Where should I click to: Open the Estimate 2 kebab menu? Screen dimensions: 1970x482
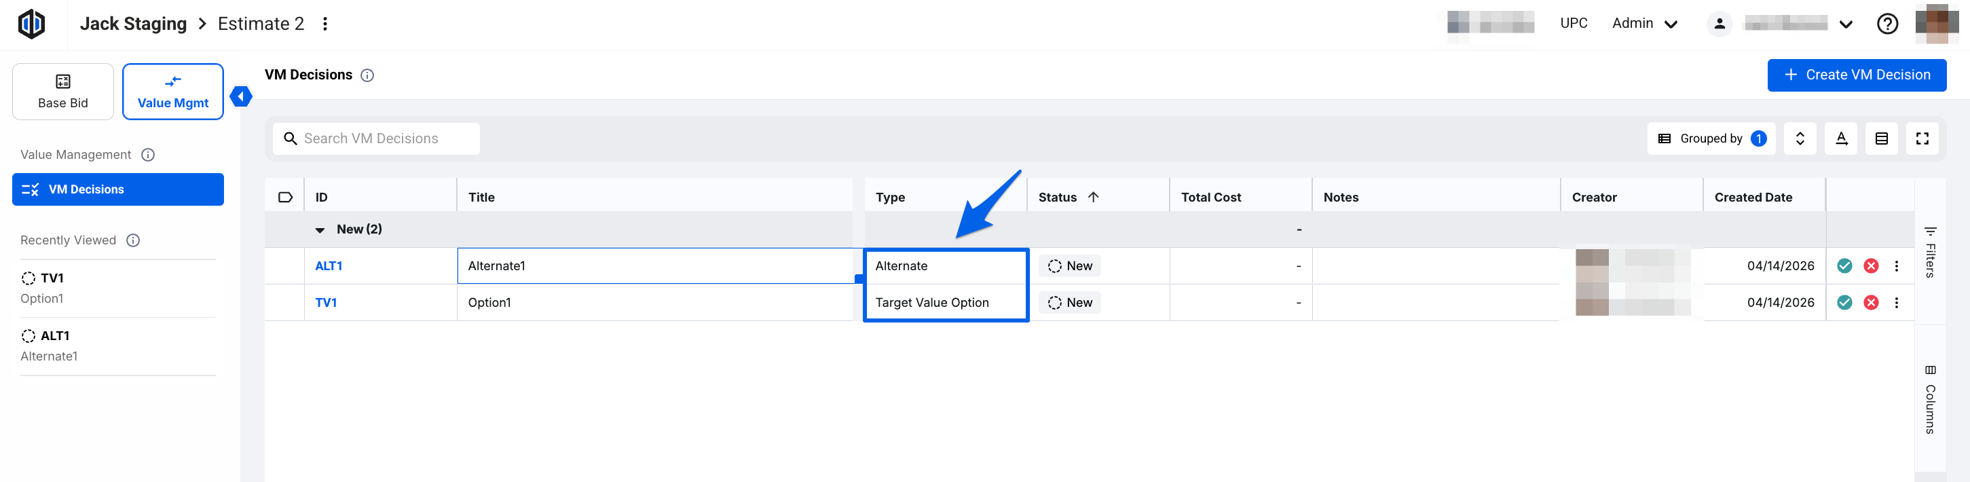point(325,24)
